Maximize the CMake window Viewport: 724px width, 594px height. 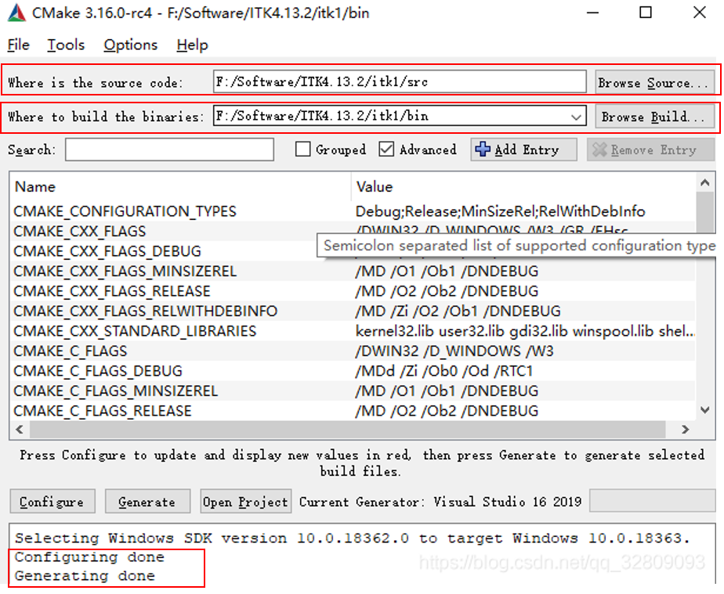(646, 13)
